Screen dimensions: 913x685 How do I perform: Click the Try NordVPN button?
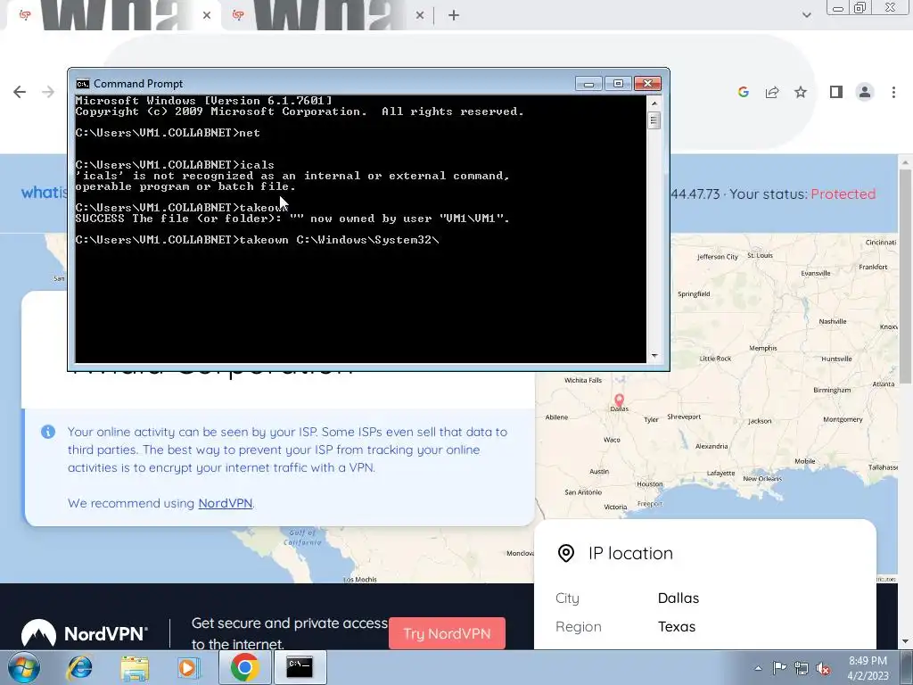(447, 633)
